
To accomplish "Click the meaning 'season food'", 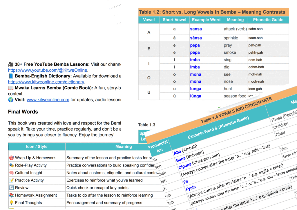I will click(x=235, y=96).
